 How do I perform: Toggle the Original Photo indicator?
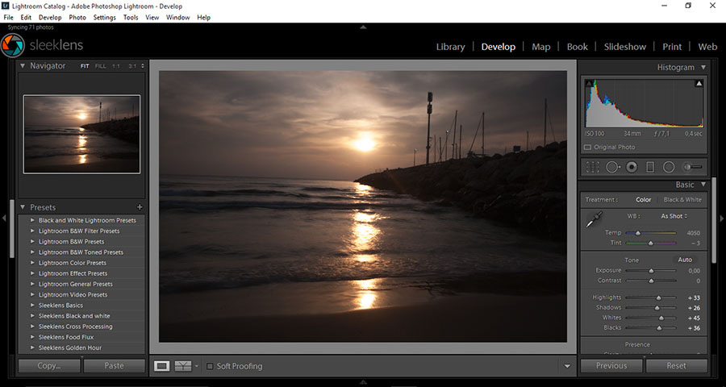coord(587,148)
